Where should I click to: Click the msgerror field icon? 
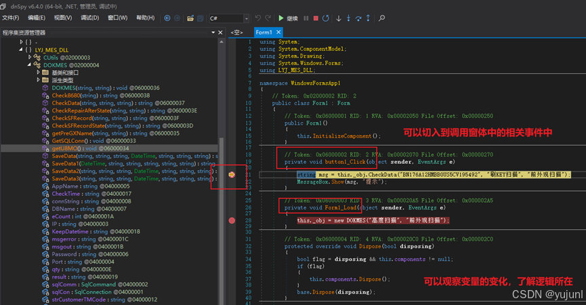click(x=45, y=239)
